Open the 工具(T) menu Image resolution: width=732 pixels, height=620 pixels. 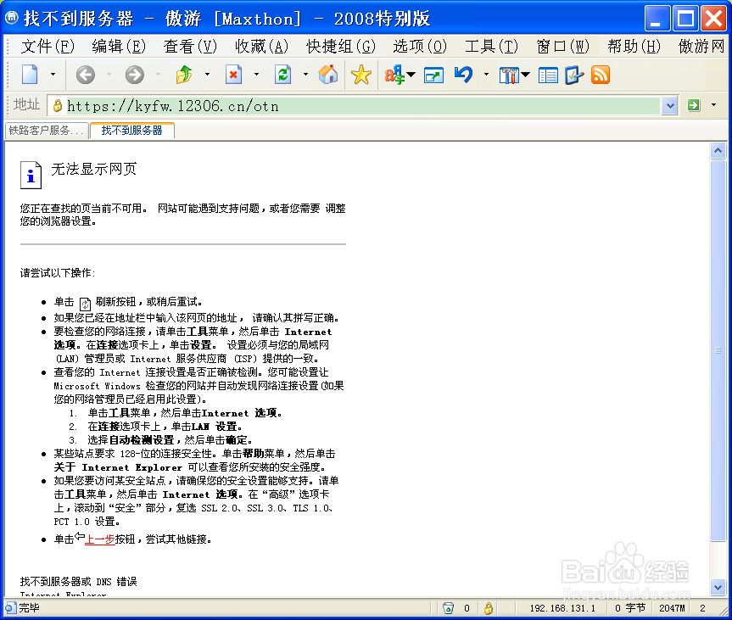(492, 46)
